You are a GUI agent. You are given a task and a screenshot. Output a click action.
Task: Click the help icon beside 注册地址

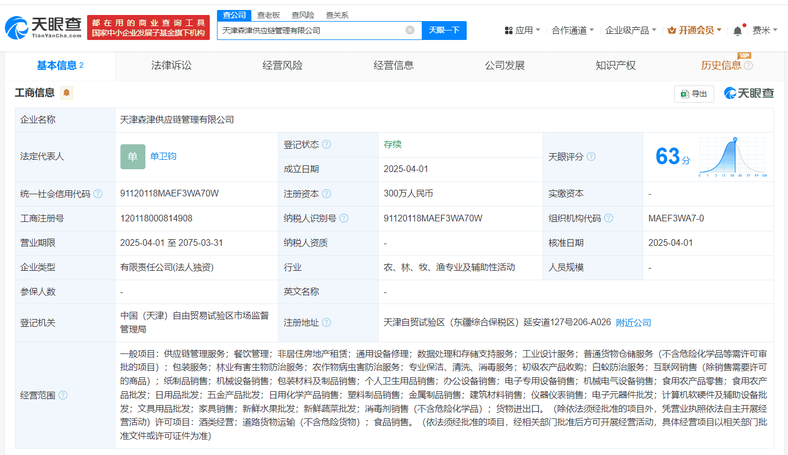pos(327,322)
